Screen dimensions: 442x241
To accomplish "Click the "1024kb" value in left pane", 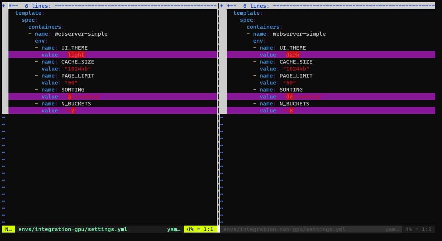I will click(x=78, y=69).
